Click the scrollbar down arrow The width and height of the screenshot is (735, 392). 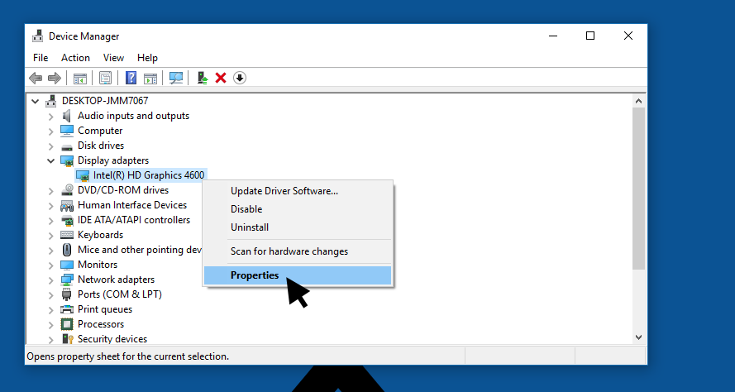coord(638,337)
